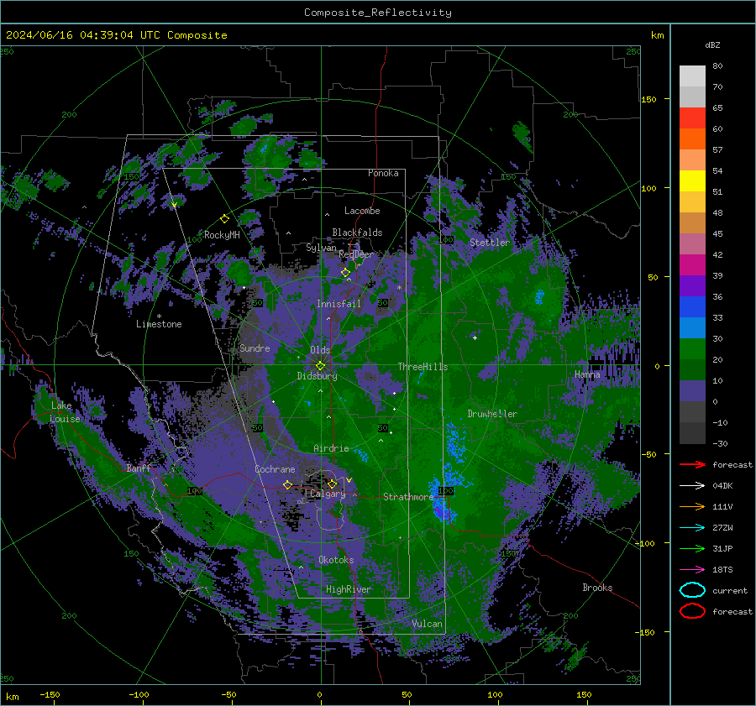Click the RedDeer city label
The height and width of the screenshot is (706, 756).
[x=356, y=254]
